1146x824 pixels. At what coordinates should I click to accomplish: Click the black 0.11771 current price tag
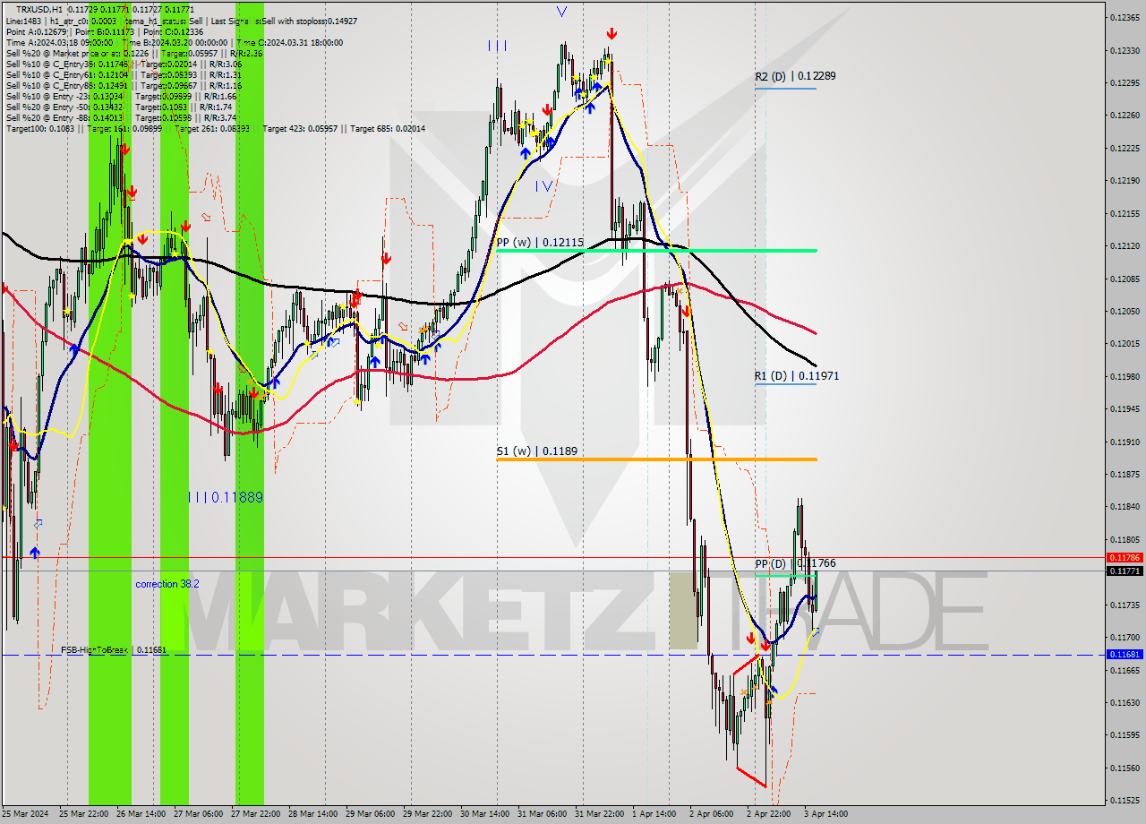1125,571
